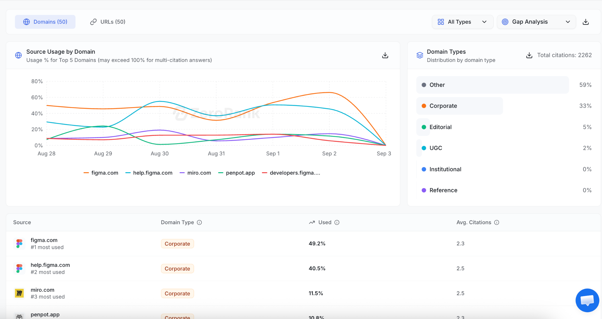
Task: Open the help.figma.com source row
Action: 303,269
